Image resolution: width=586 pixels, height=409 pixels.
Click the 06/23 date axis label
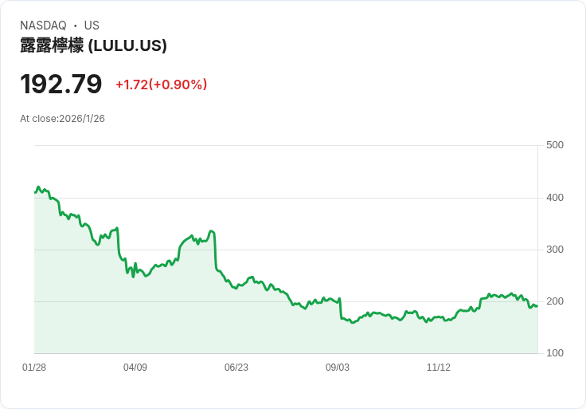pyautogui.click(x=236, y=367)
